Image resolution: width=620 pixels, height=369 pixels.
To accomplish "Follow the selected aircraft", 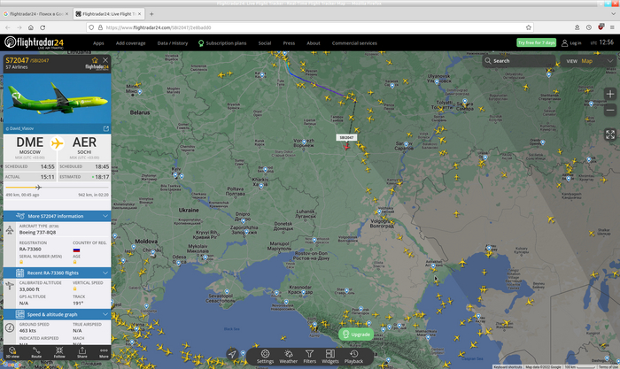I will 59,352.
